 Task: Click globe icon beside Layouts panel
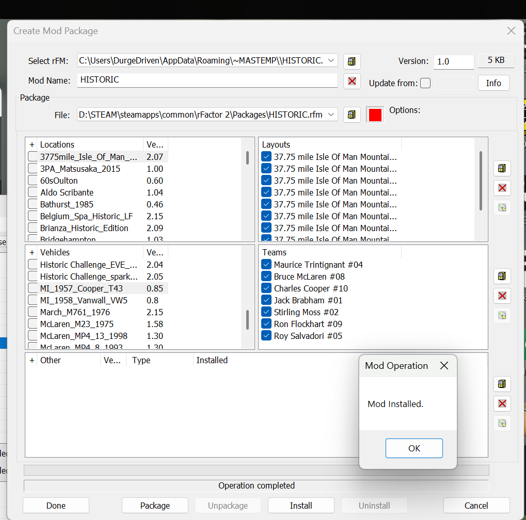point(502,208)
